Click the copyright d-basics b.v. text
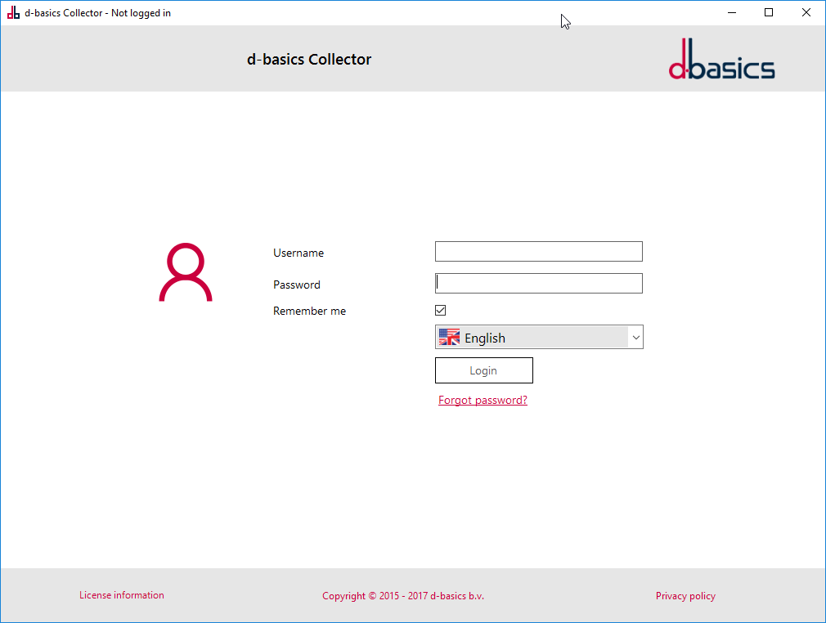Image resolution: width=826 pixels, height=623 pixels. click(403, 596)
